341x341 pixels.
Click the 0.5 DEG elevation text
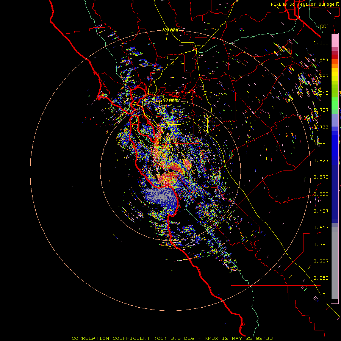183,338
